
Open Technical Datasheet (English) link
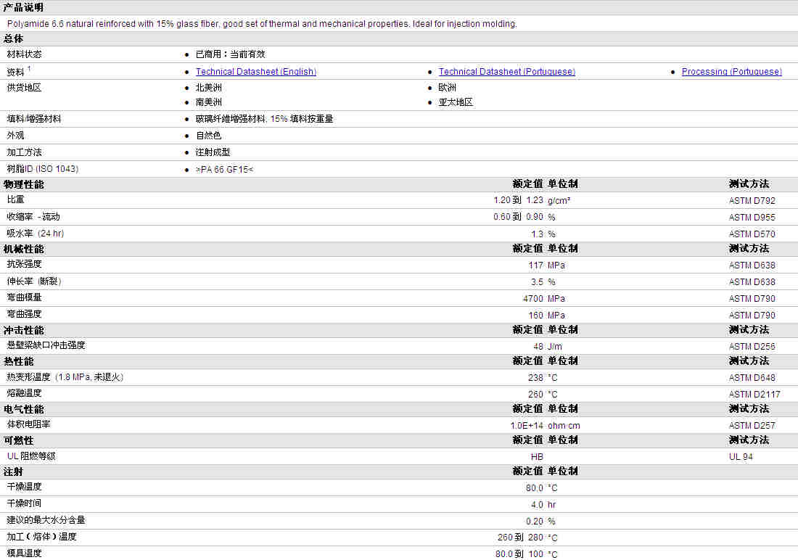pyautogui.click(x=256, y=72)
